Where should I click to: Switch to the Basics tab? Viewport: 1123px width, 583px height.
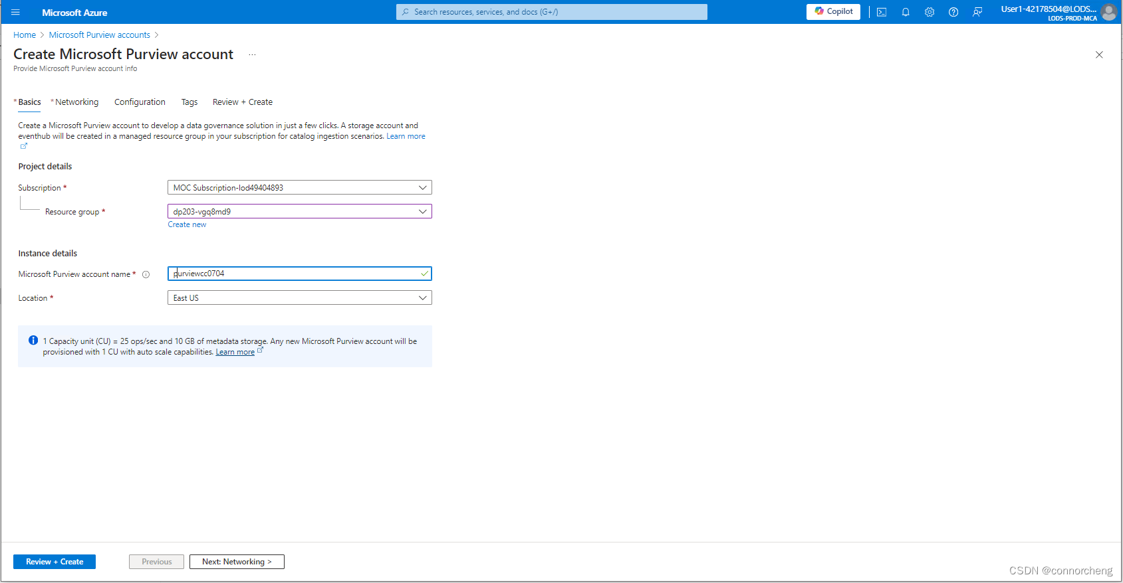tap(29, 102)
